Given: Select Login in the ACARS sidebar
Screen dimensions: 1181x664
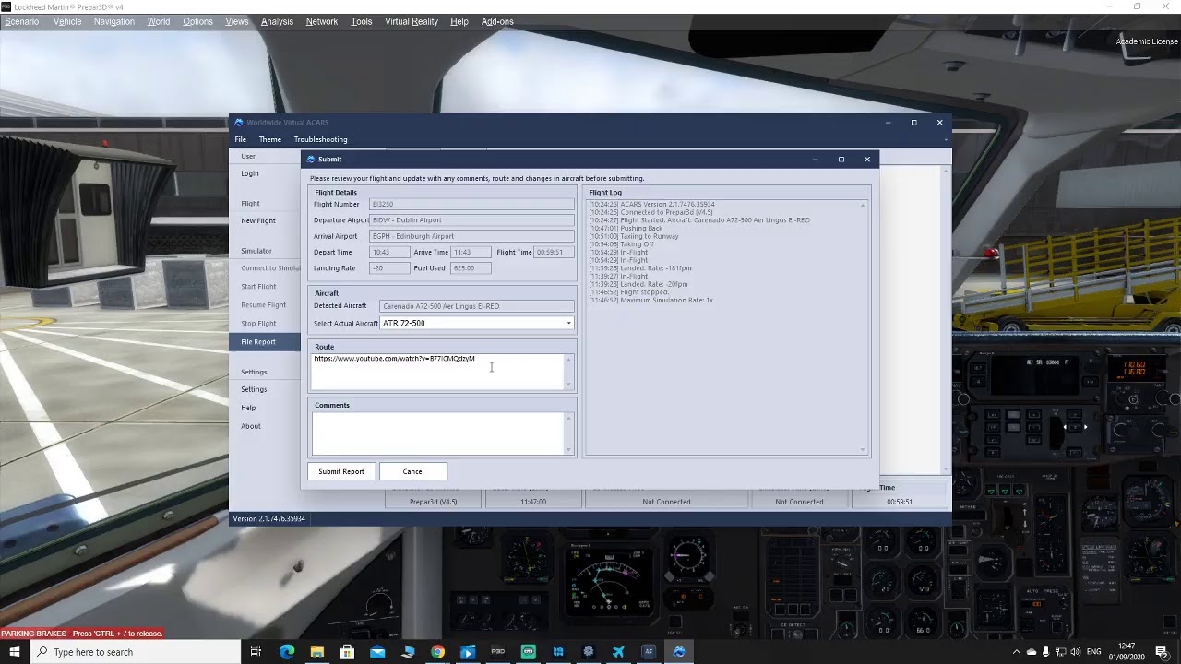Looking at the screenshot, I should pos(250,173).
